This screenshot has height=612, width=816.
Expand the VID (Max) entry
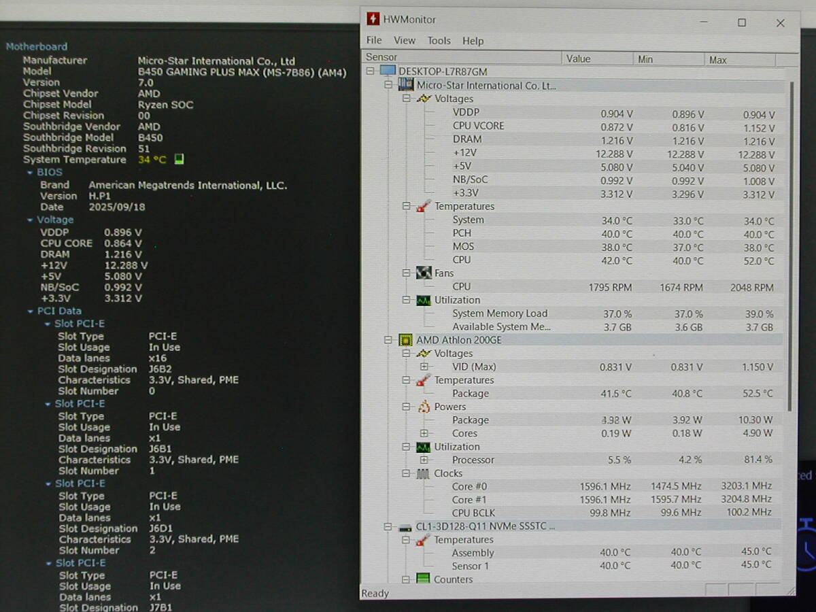[424, 367]
